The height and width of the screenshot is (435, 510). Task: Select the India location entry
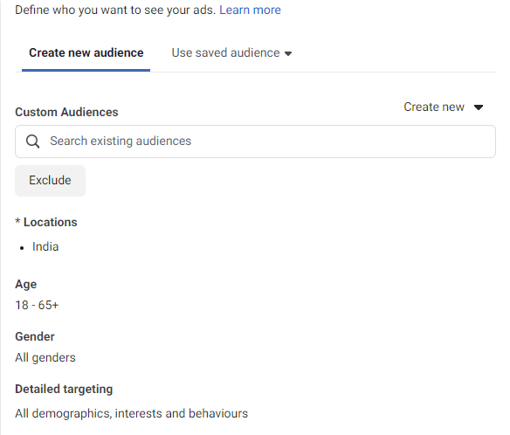click(x=45, y=246)
